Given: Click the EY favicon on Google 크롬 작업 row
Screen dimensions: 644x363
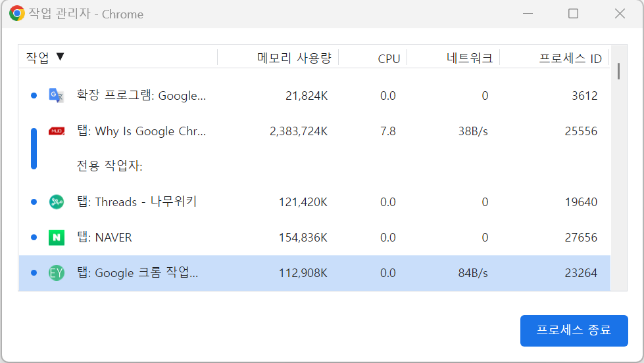Looking at the screenshot, I should [57, 273].
